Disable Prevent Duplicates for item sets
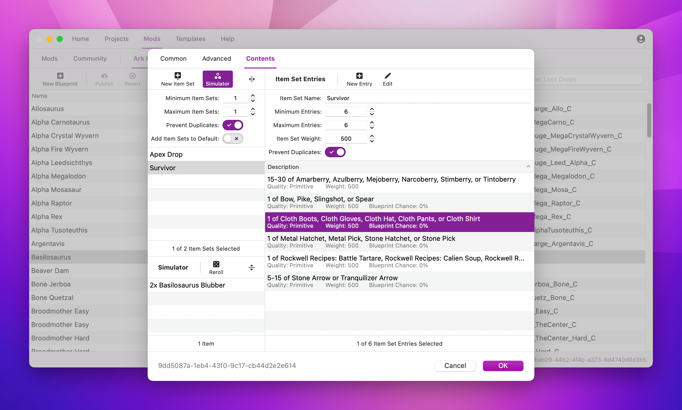 click(233, 125)
